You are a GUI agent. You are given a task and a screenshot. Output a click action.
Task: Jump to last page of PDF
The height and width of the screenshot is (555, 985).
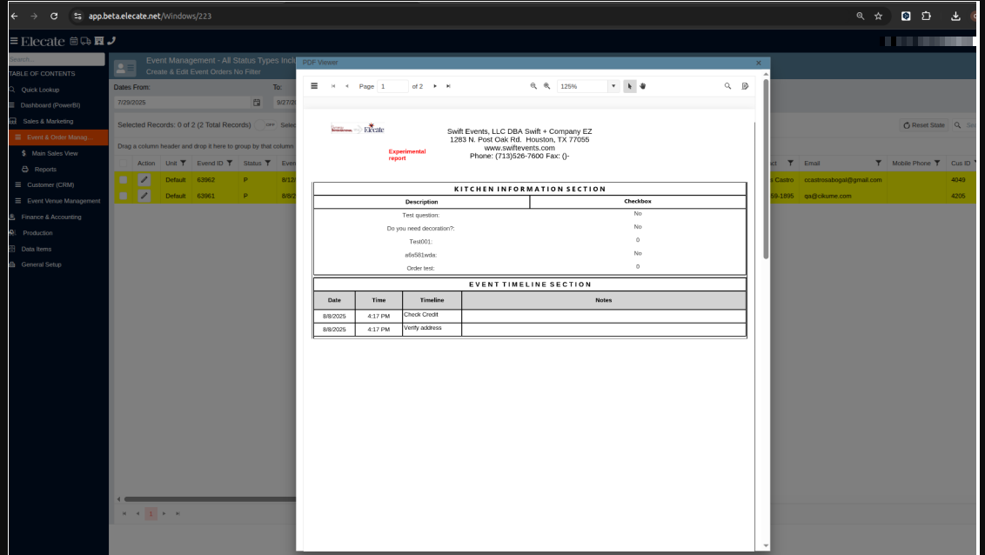[448, 86]
